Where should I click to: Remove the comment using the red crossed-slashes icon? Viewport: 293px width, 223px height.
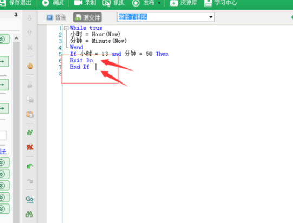point(30,147)
